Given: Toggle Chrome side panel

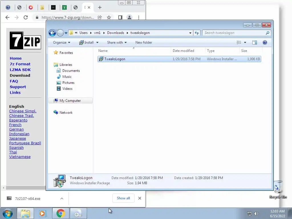Looking at the screenshot, I should click(120, 17).
